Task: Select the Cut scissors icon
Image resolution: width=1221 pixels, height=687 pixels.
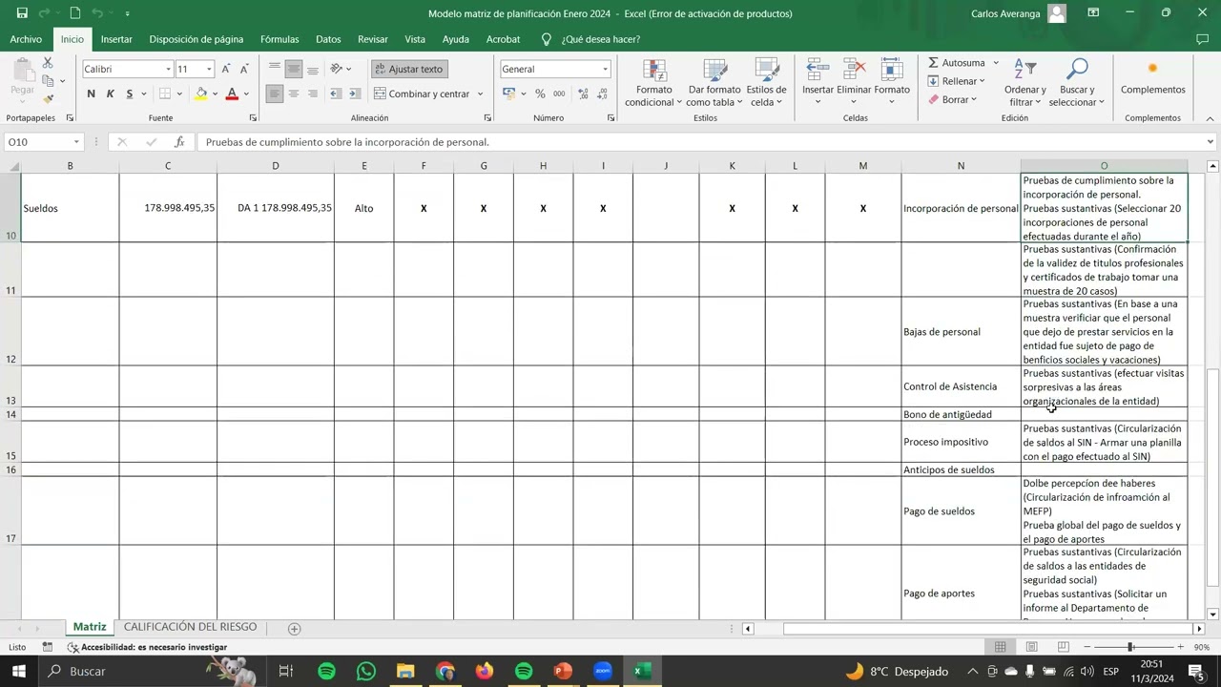Action: [48, 63]
